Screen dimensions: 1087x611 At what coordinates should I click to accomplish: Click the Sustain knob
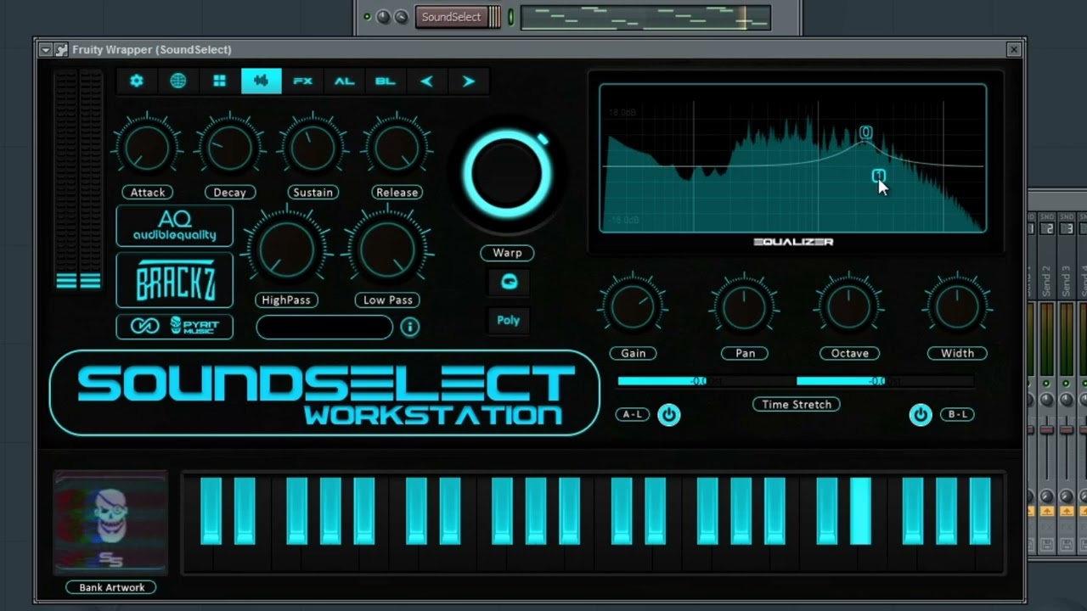[313, 148]
